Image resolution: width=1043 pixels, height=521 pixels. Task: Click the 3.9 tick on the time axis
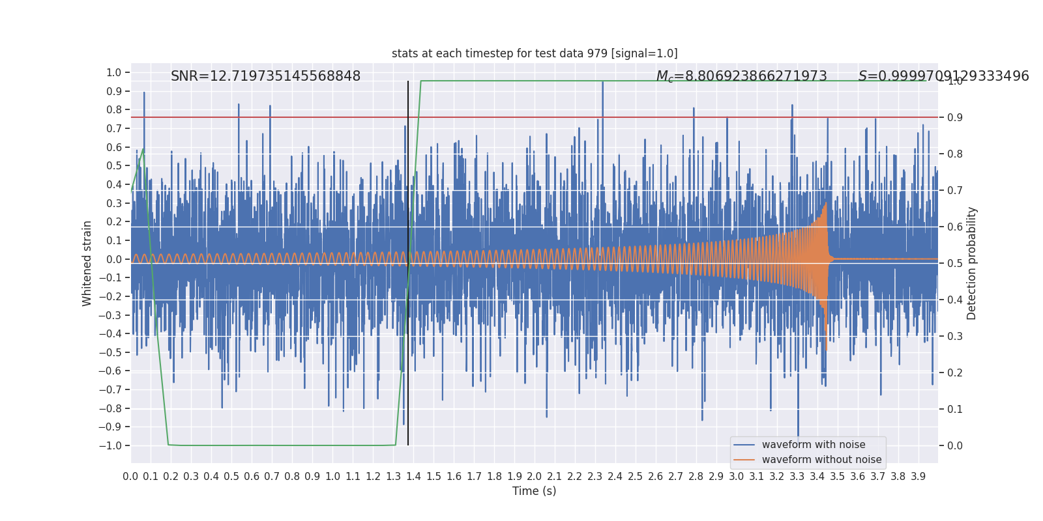(918, 476)
